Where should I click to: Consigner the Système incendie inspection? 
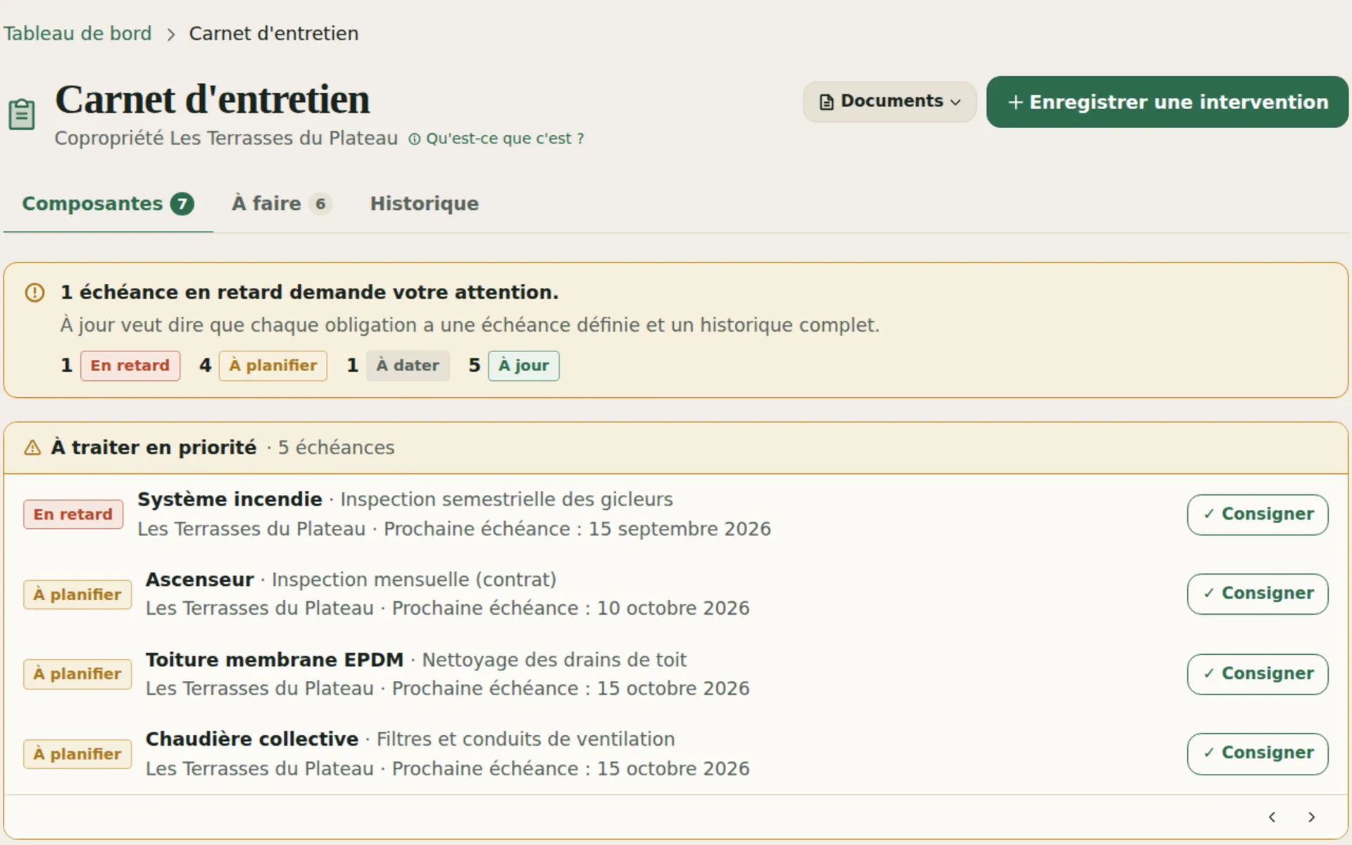[1258, 515]
